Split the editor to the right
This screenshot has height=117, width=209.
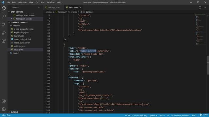(x=200, y=7)
